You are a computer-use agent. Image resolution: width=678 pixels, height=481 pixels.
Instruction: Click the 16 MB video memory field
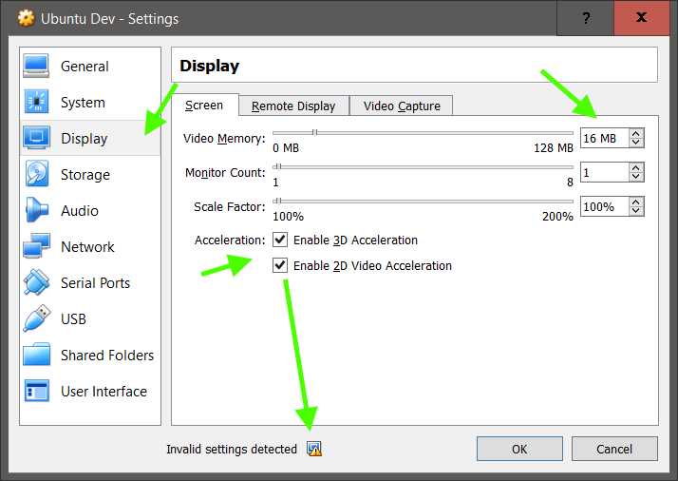(x=605, y=138)
